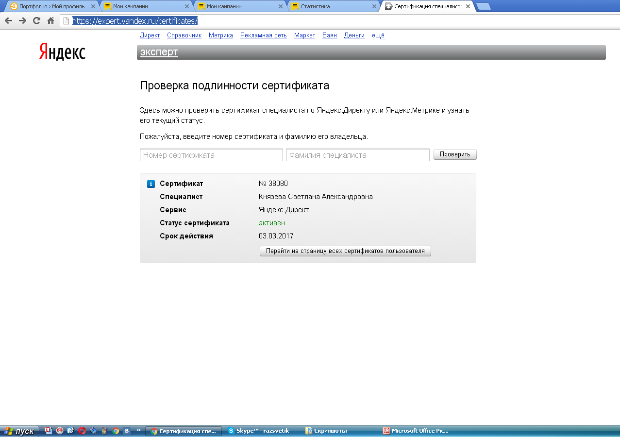Switch to the Портфолио › Мой профиль tab
Image resolution: width=620 pixels, height=437 pixels.
click(x=52, y=6)
